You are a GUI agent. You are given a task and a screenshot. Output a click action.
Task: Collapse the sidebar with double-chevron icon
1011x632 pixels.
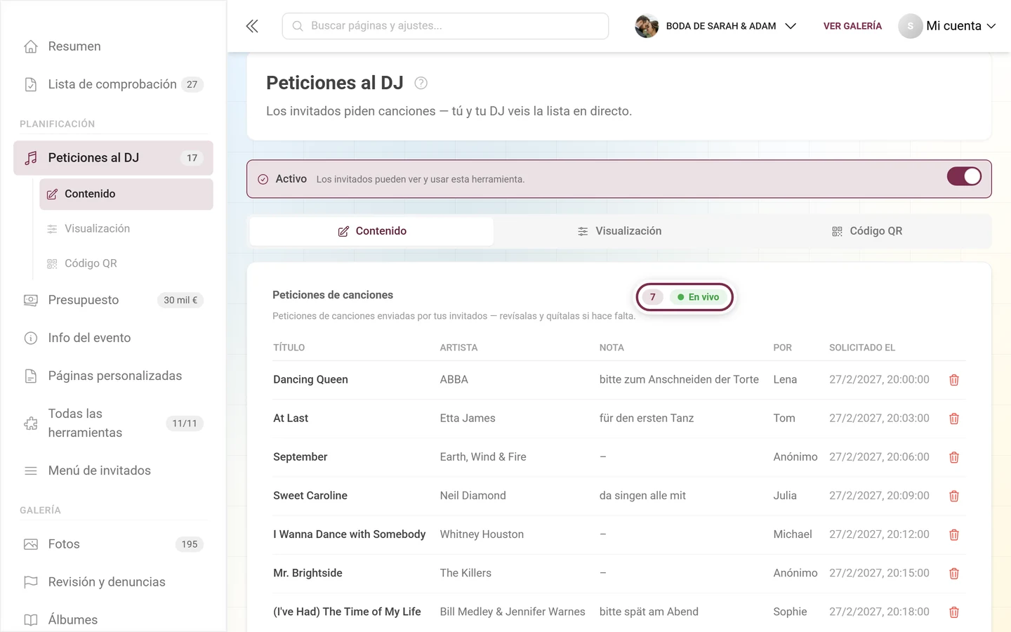(x=252, y=26)
